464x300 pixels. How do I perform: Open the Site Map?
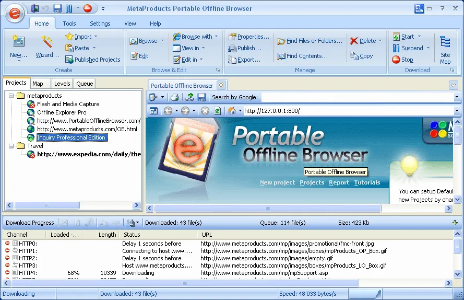[445, 50]
